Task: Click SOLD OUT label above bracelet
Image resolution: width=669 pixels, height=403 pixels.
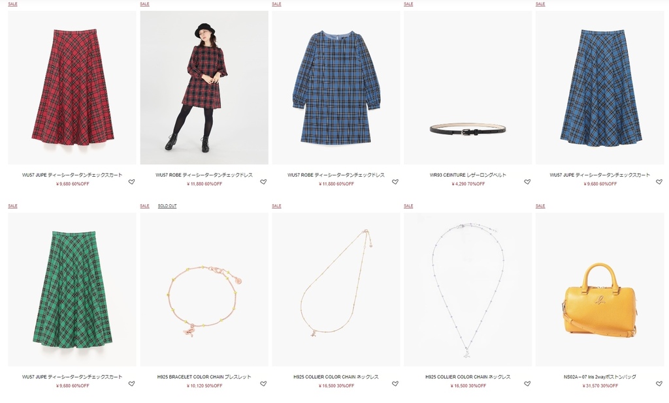Action: [167, 206]
